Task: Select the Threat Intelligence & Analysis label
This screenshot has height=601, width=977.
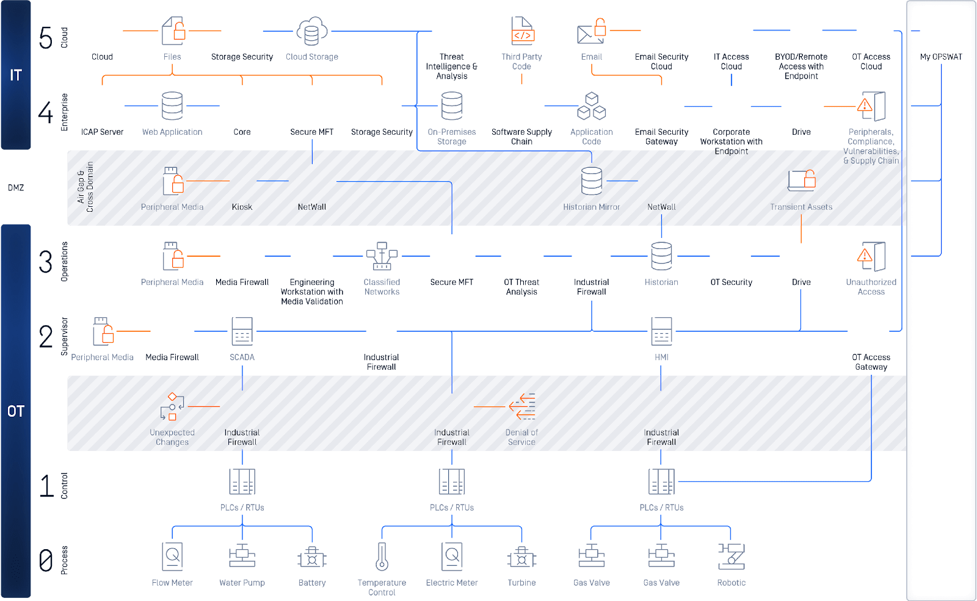Action: tap(452, 67)
